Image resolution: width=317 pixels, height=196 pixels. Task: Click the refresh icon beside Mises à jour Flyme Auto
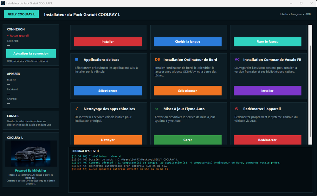[157, 109]
